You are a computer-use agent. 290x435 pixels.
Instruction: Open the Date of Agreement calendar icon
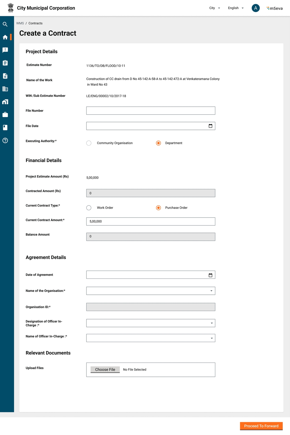pos(210,275)
